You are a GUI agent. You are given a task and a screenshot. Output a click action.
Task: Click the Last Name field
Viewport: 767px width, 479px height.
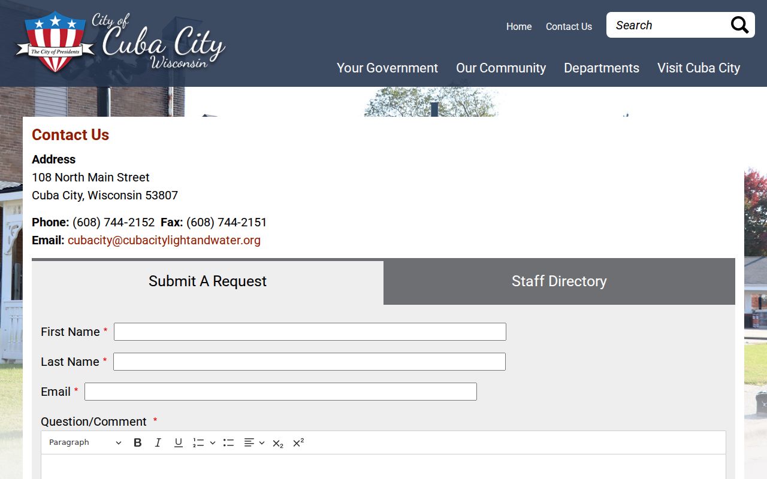pos(309,362)
